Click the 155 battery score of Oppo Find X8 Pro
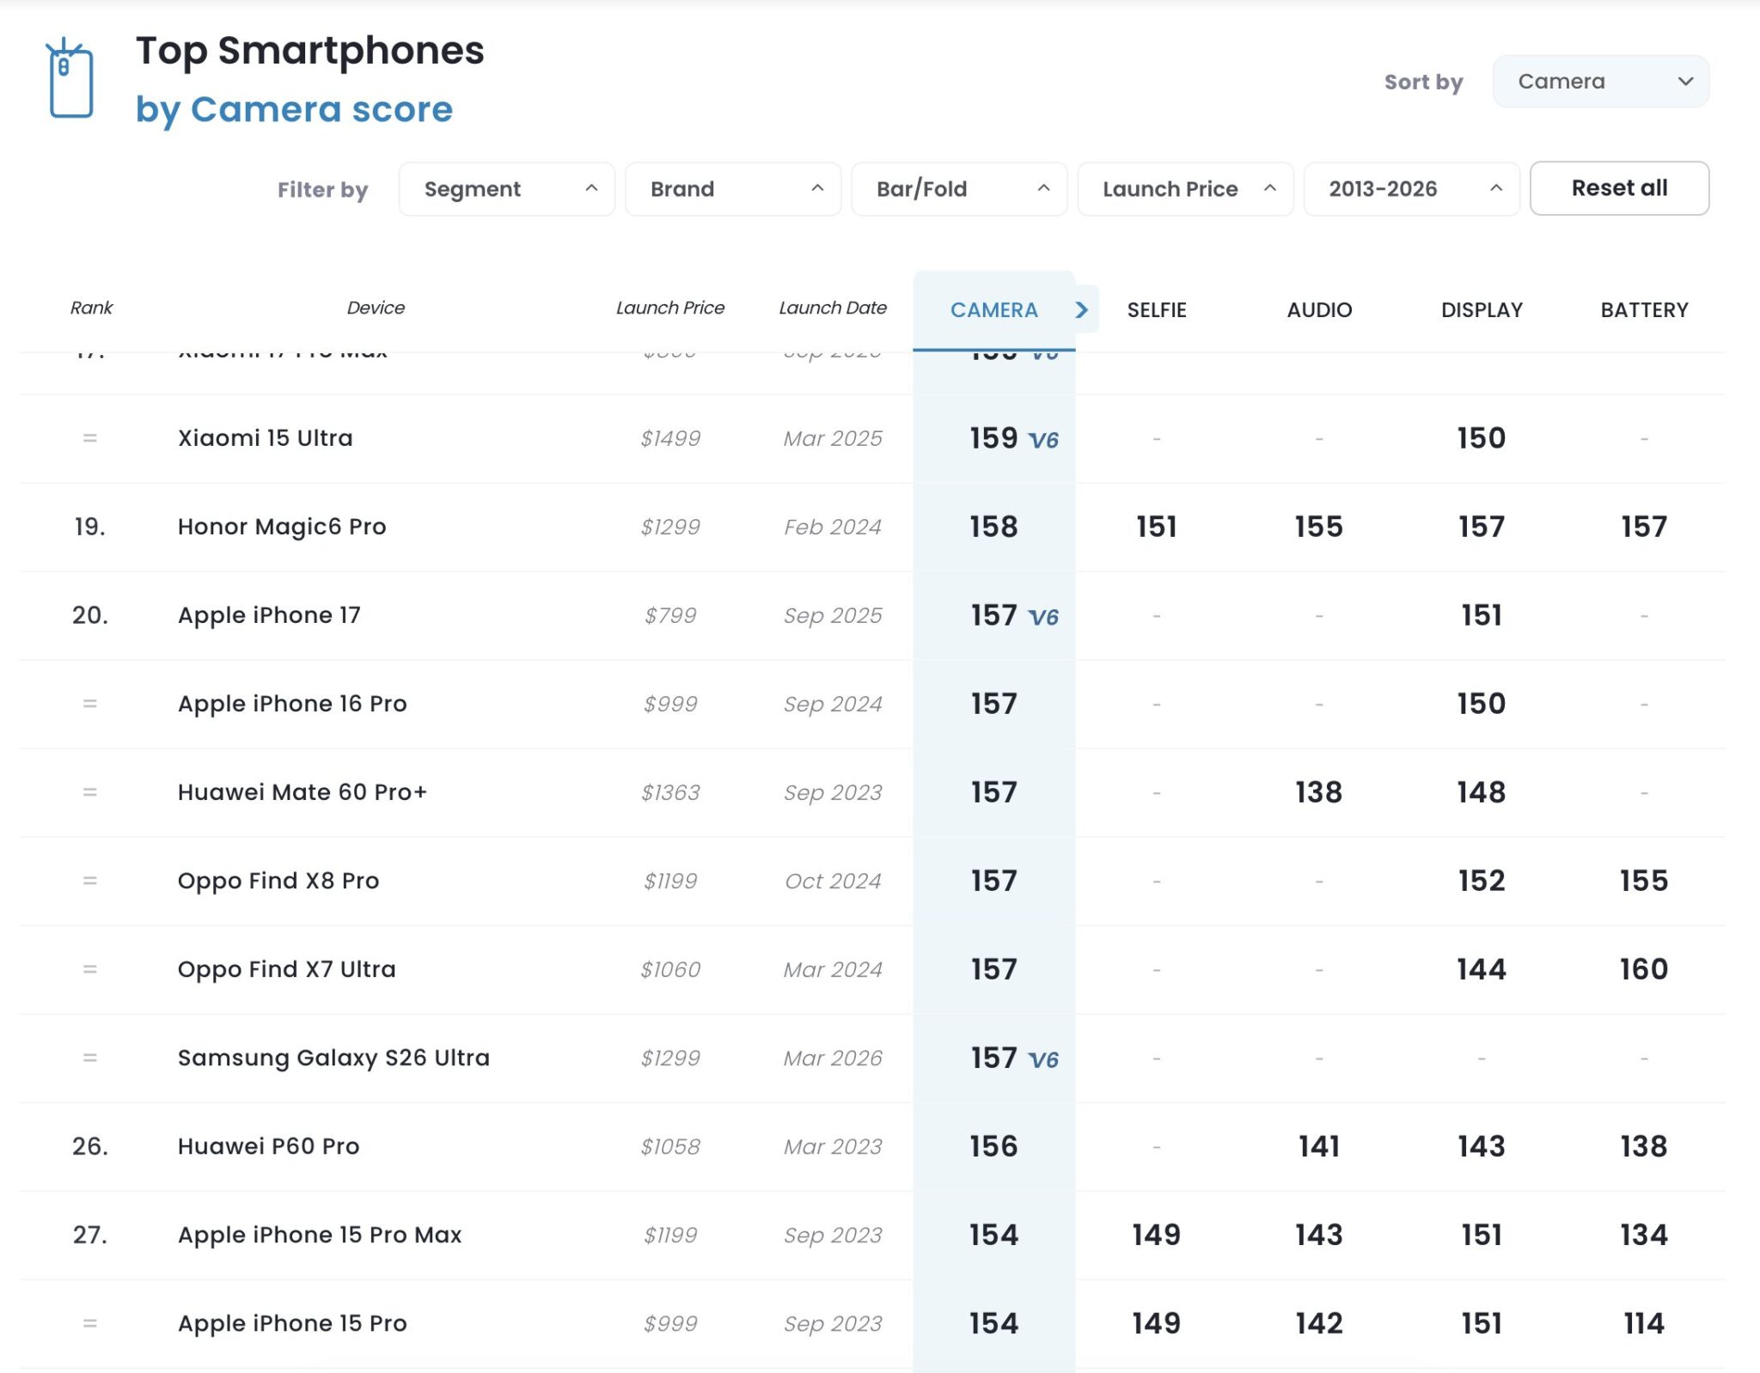The height and width of the screenshot is (1373, 1760). coord(1644,881)
